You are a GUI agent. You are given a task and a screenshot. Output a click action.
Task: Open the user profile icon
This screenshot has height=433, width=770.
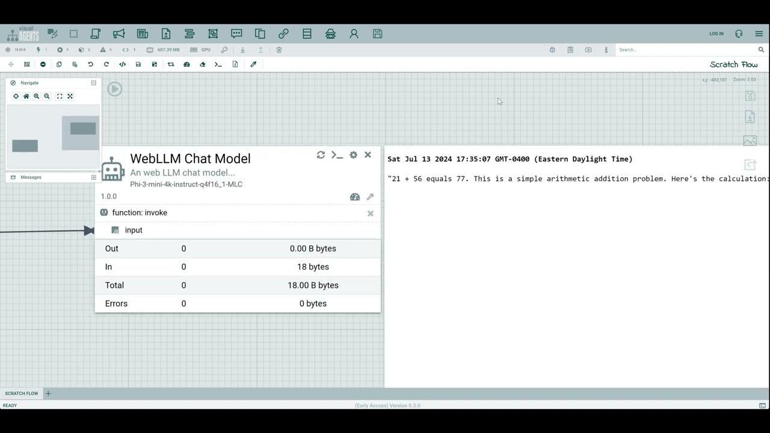(x=354, y=34)
